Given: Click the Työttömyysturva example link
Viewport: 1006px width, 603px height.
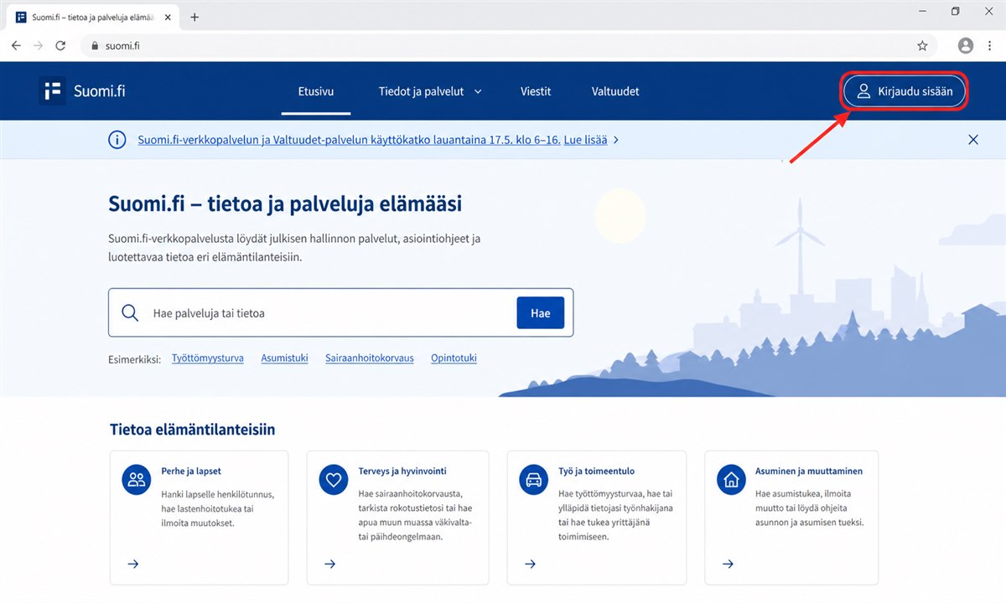Looking at the screenshot, I should click(208, 358).
